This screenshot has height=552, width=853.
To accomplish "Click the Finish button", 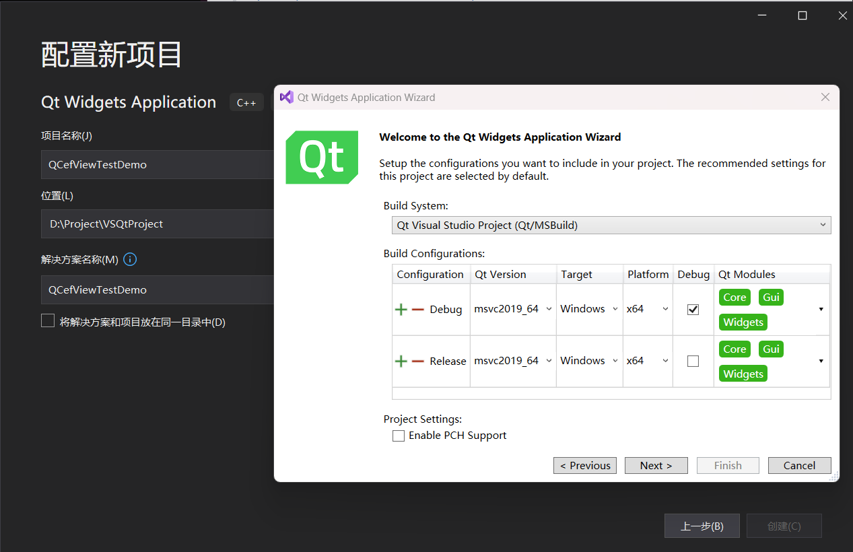I will (728, 466).
